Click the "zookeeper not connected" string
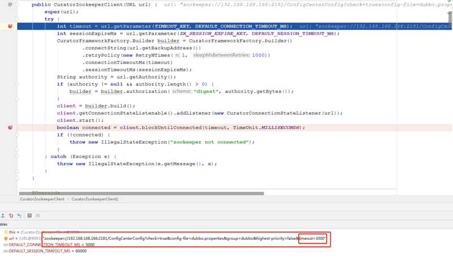 210,142
